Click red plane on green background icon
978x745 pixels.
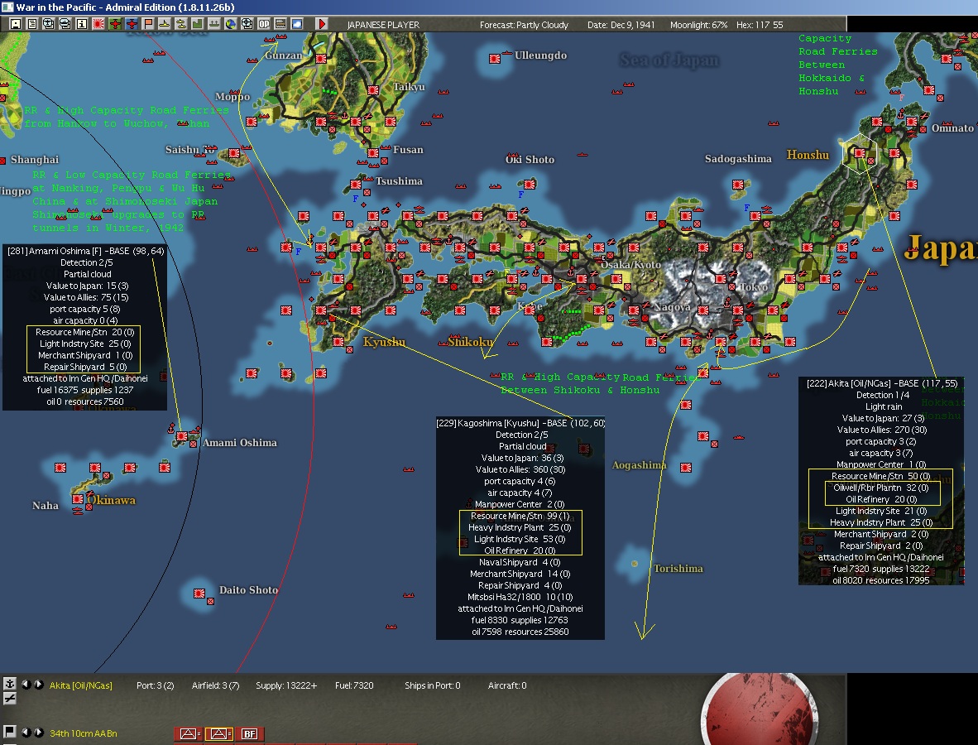click(115, 24)
